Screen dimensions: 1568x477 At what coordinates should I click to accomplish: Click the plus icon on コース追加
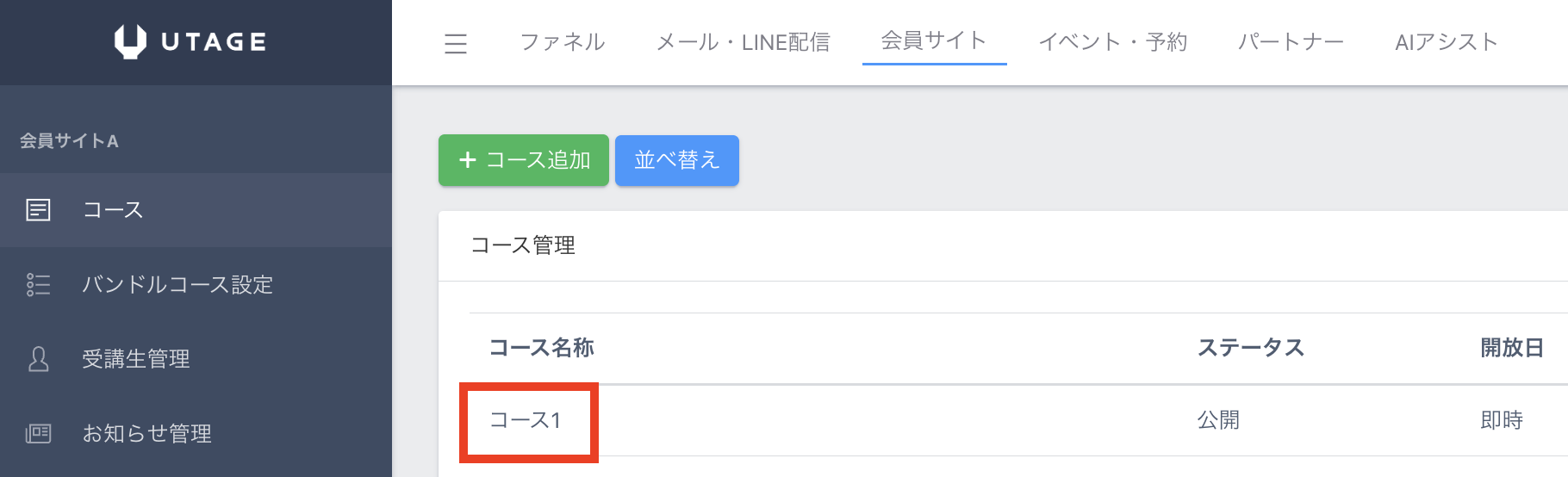[468, 160]
